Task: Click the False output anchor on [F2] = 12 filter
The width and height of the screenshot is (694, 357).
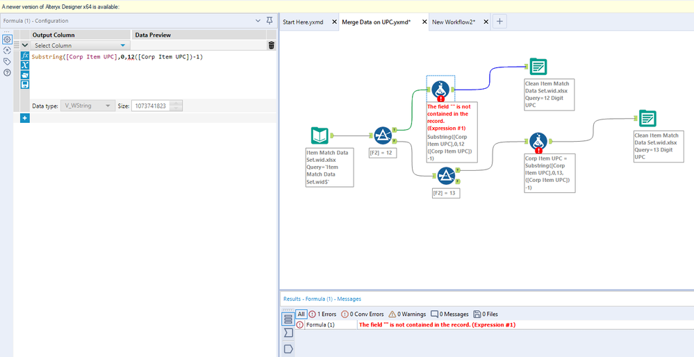Action: click(394, 141)
